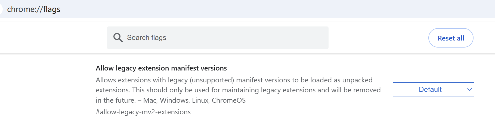Click the flag description paragraph text

(238, 90)
